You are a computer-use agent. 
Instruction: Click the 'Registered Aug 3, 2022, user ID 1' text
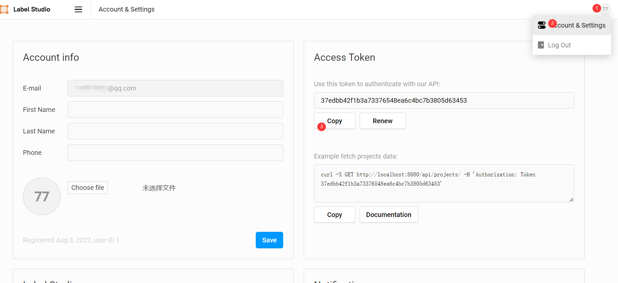[x=71, y=240]
